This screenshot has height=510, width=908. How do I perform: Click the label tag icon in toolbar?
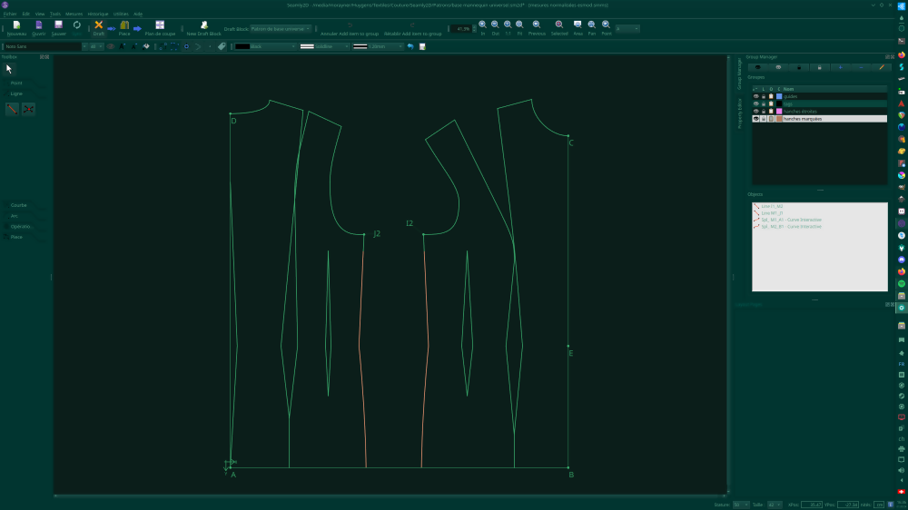point(222,46)
